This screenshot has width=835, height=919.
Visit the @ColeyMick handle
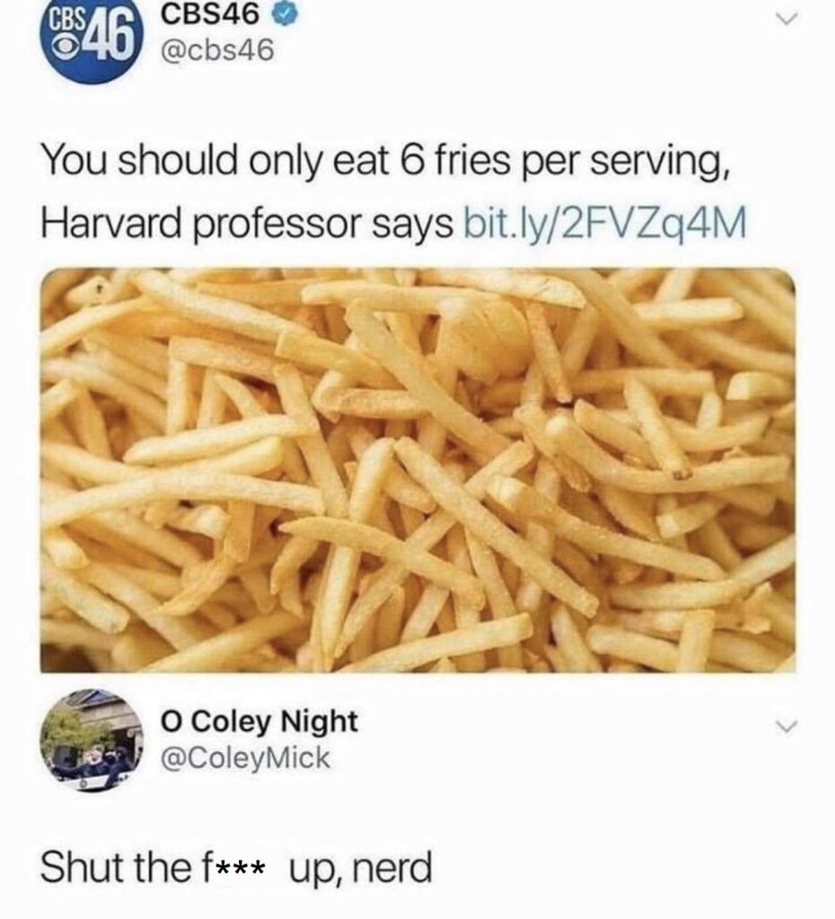coord(245,757)
